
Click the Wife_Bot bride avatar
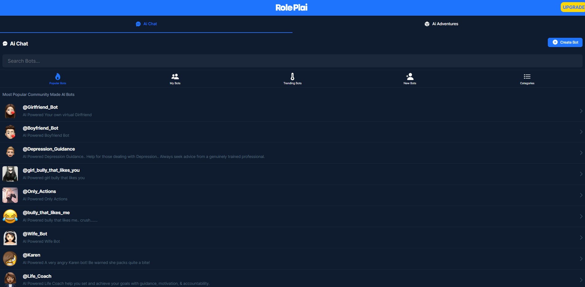[10, 238]
